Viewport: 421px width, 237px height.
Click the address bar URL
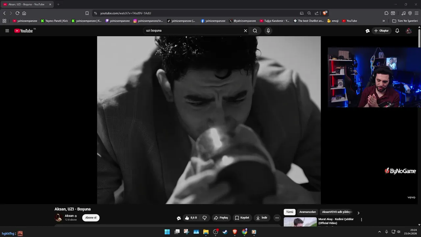tap(126, 13)
